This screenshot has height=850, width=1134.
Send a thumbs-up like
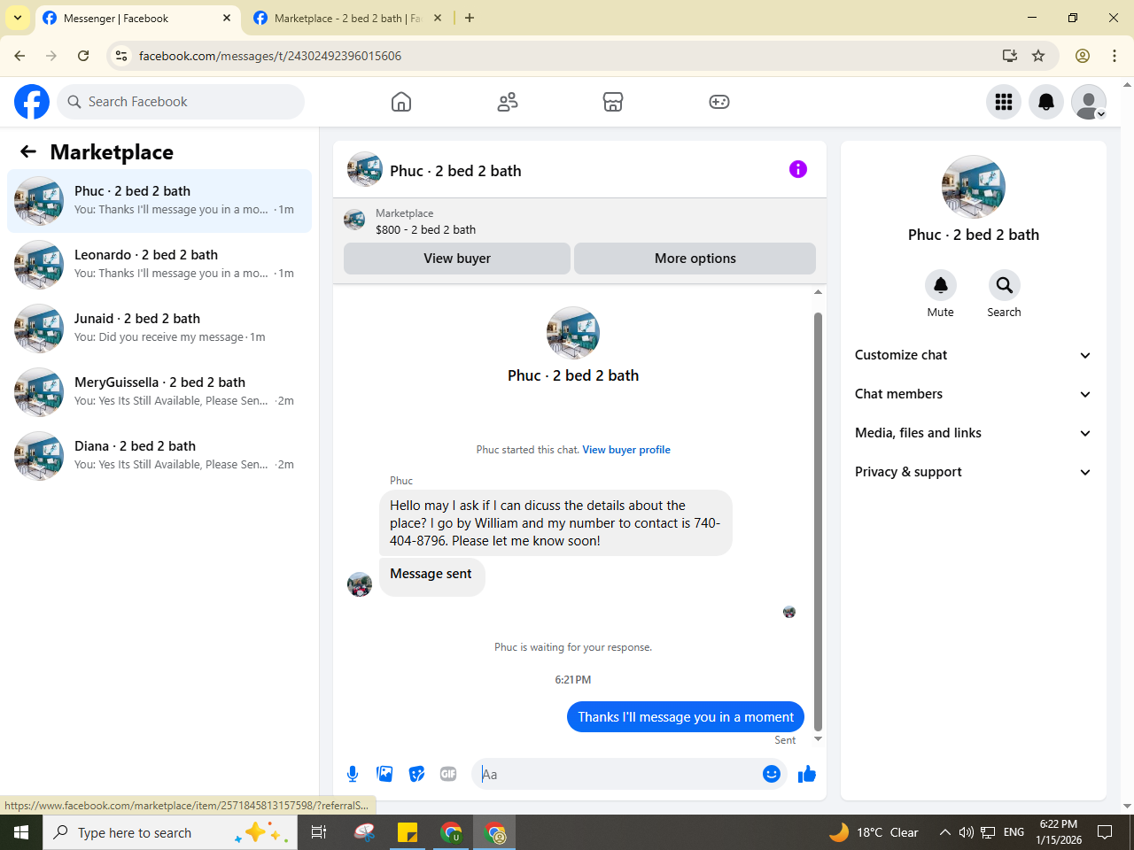807,774
